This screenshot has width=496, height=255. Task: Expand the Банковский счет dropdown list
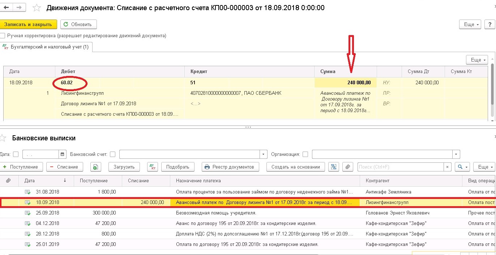(x=264, y=154)
